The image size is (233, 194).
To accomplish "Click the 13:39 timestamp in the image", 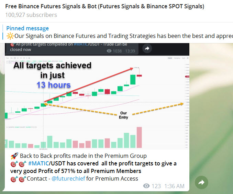I will [130, 51].
